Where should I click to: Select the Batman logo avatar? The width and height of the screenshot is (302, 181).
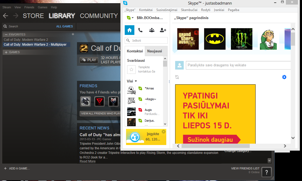[215, 39]
